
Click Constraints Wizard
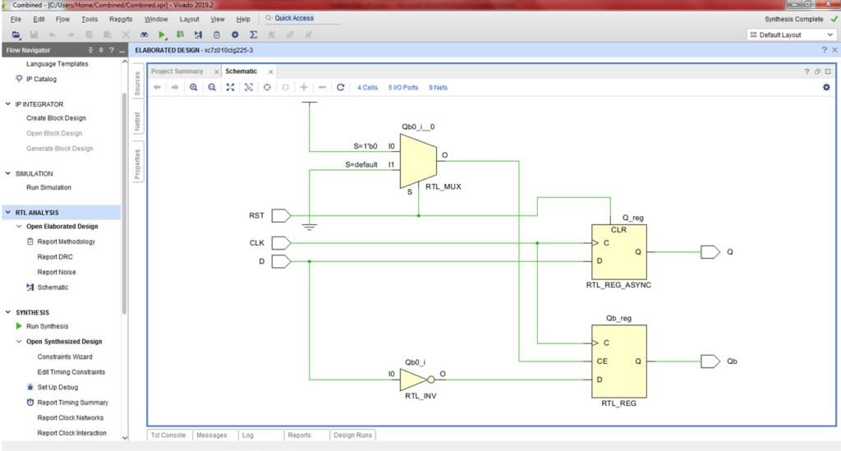click(x=65, y=357)
